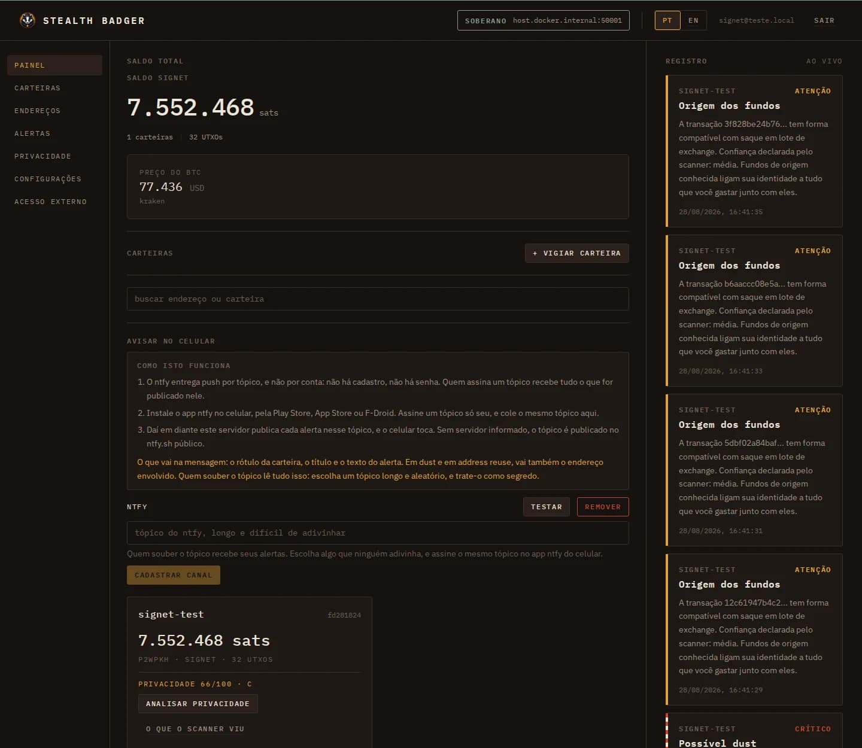Open the signet-test wallet card title
This screenshot has height=748, width=862.
(x=171, y=615)
